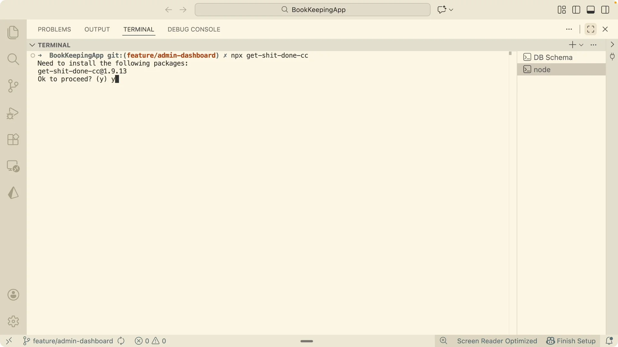
Task: Open the Prisma triangle icon in activity bar
Action: [x=13, y=193]
